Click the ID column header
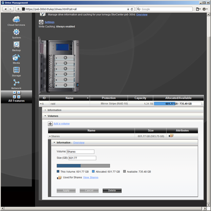Viewport: 211px width, 211px height. click(x=44, y=98)
